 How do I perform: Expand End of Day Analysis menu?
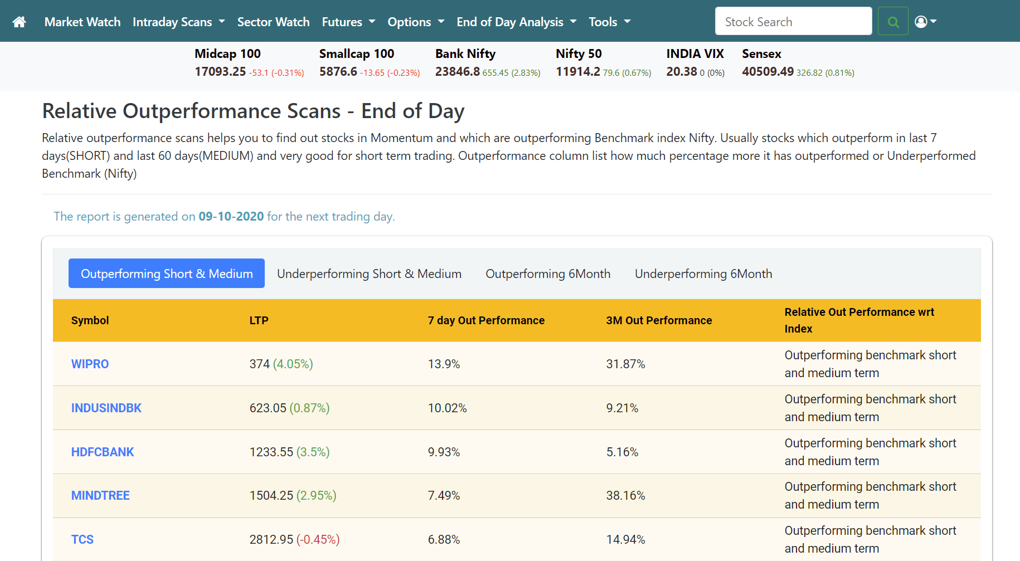click(517, 22)
